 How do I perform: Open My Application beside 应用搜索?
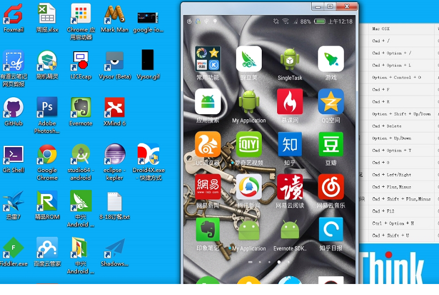pos(249,102)
